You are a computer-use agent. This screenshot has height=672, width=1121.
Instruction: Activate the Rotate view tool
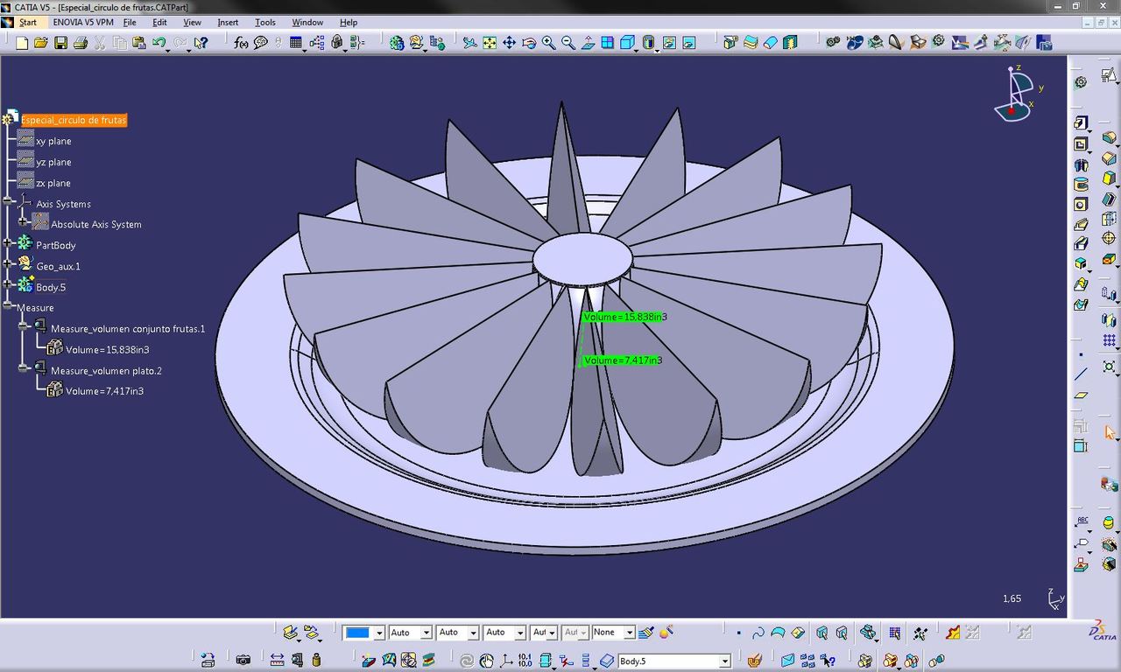529,42
